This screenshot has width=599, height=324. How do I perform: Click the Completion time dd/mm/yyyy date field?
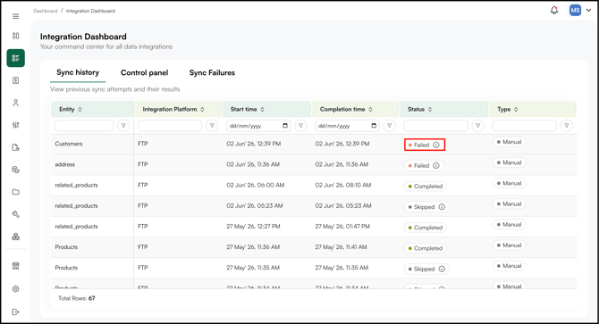pos(347,126)
